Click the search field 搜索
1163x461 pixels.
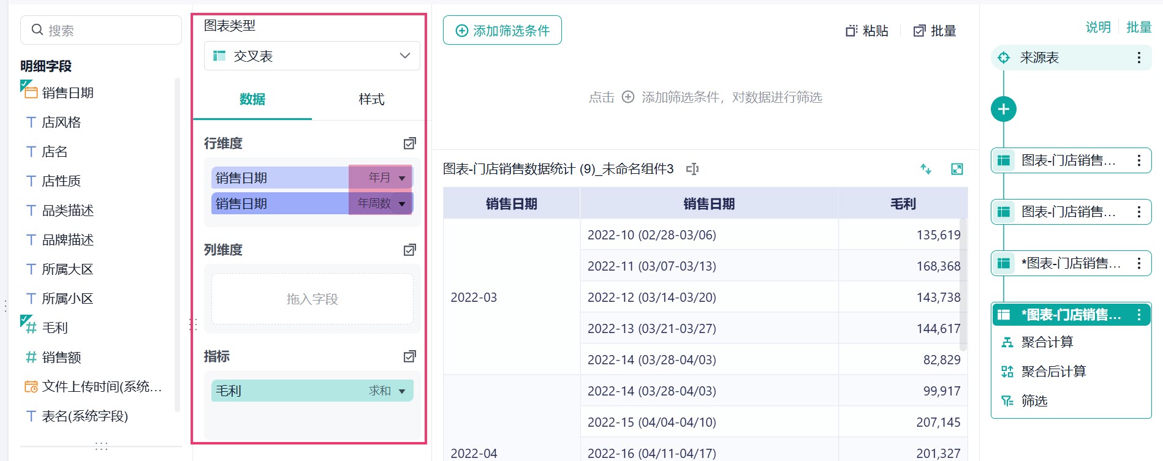pyautogui.click(x=101, y=30)
